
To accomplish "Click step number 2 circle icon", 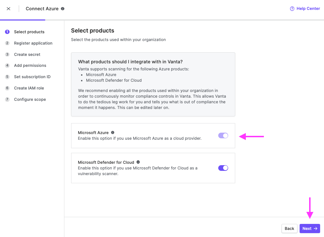I will coord(7,43).
